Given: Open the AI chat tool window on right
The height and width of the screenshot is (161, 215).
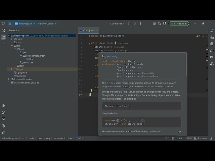Looking at the screenshot, I should tap(212, 37).
